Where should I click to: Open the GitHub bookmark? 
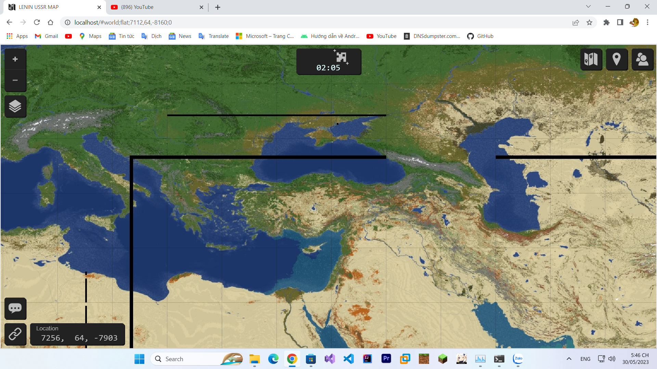(480, 36)
